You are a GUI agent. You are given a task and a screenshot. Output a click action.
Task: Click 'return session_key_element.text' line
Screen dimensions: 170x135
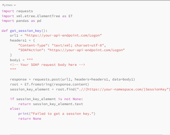pyautogui.click(x=51, y=104)
